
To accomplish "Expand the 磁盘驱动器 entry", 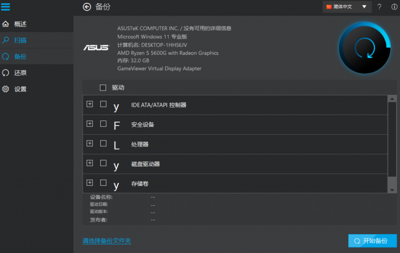I will (x=90, y=163).
